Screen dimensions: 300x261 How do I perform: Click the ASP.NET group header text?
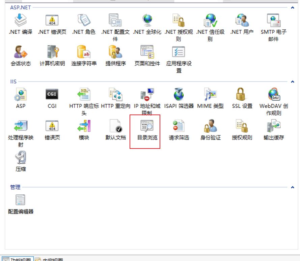(x=21, y=8)
